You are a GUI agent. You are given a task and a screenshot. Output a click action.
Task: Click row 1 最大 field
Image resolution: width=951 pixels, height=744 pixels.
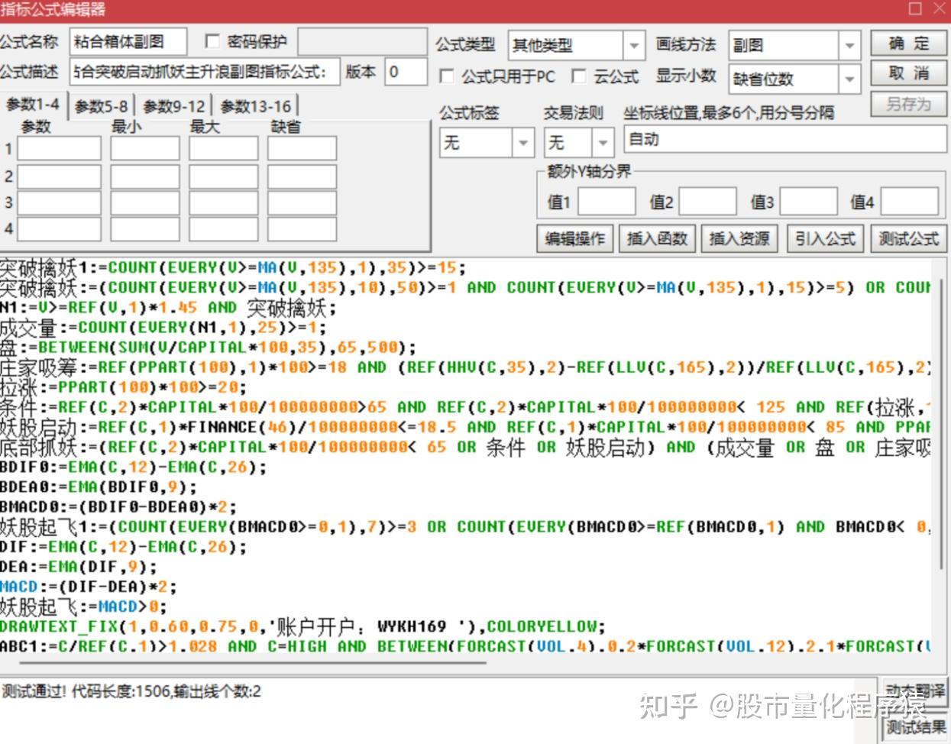coord(224,149)
